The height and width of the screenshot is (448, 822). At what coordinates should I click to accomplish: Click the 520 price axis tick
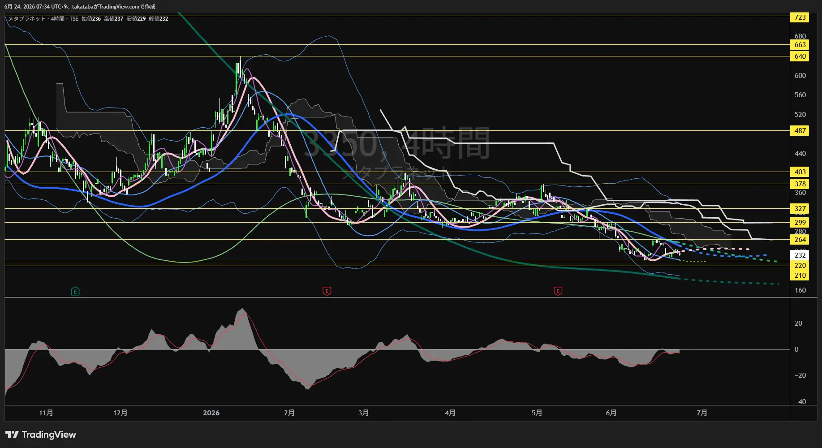tap(800, 115)
